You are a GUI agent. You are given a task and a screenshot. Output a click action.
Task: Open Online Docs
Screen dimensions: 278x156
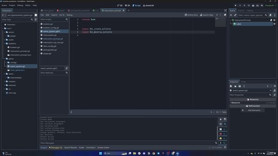(191, 15)
